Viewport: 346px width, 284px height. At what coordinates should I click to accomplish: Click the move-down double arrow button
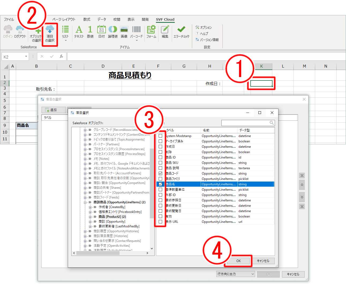pyautogui.click(x=302, y=197)
